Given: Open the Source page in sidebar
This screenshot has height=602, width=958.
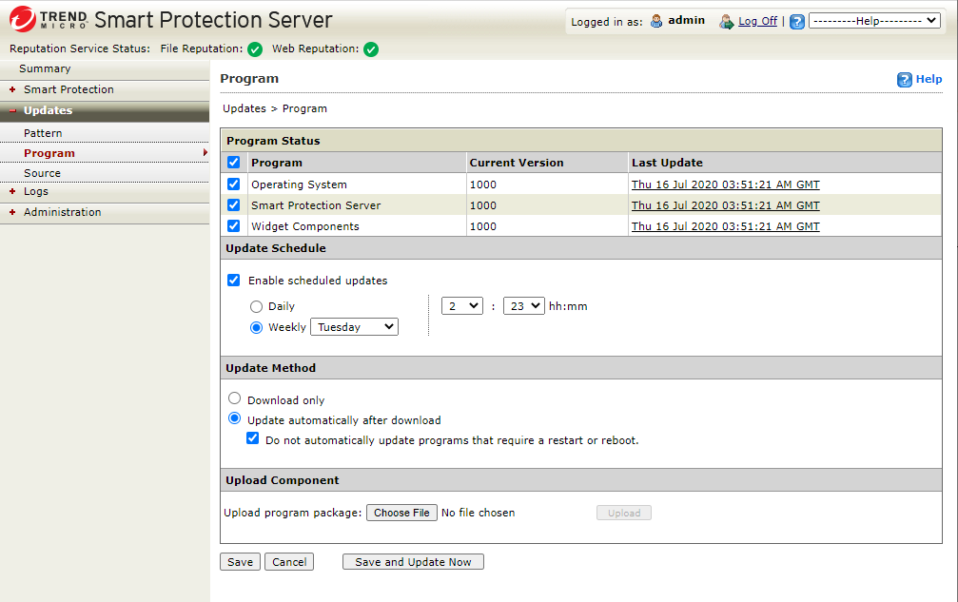Looking at the screenshot, I should [42, 173].
